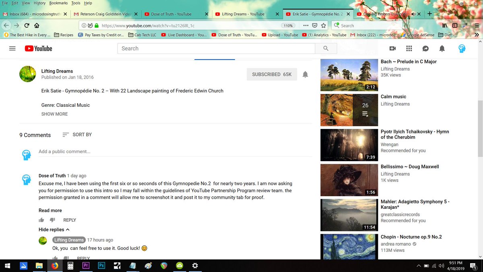Click Dose of Truth commenter name
The width and height of the screenshot is (483, 272).
coord(52,176)
